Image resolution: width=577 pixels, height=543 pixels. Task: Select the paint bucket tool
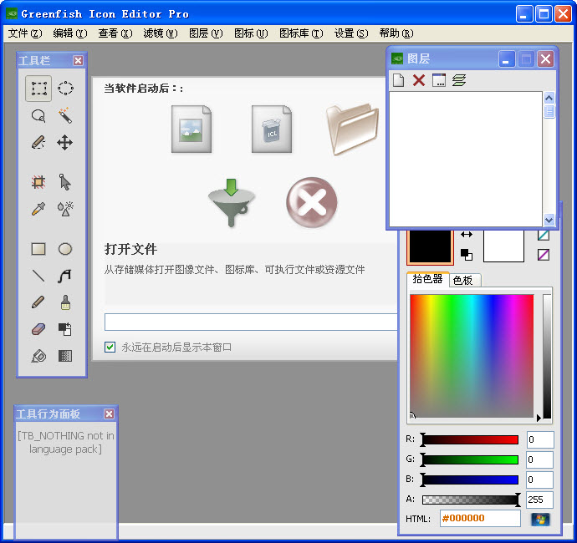(38, 356)
